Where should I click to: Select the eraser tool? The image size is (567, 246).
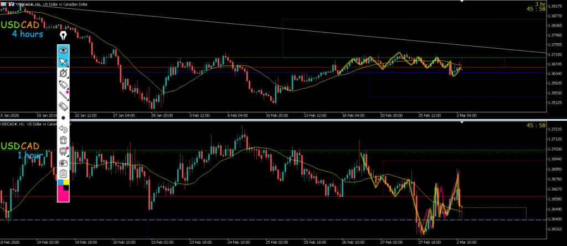coord(63,106)
